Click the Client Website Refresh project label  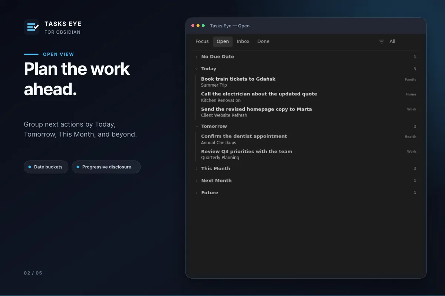[x=224, y=115]
